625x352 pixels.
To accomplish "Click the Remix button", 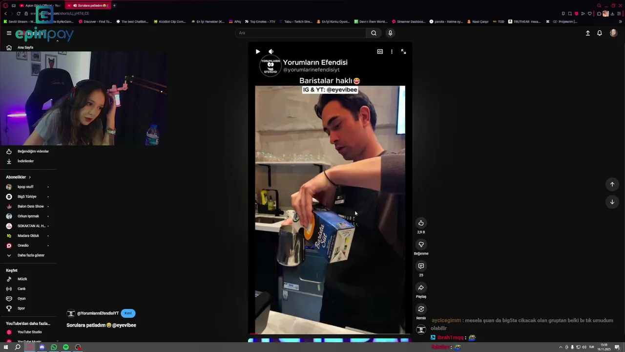I will [421, 309].
